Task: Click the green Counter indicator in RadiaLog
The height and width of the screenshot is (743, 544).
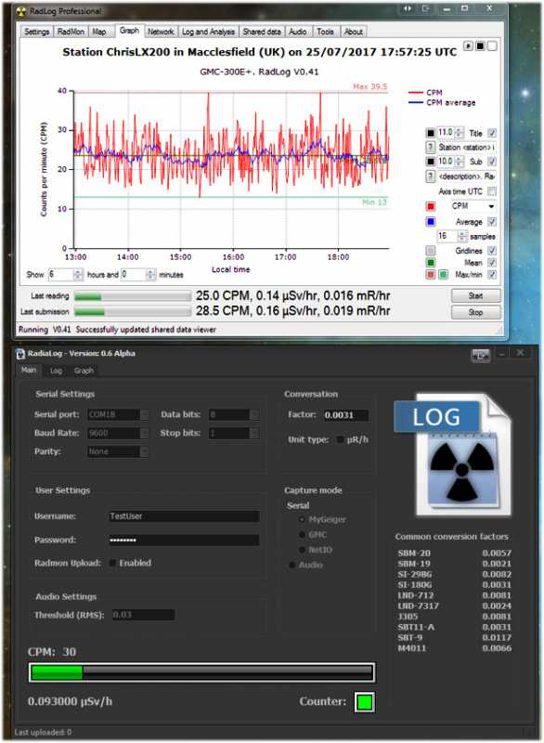Action: point(365,702)
